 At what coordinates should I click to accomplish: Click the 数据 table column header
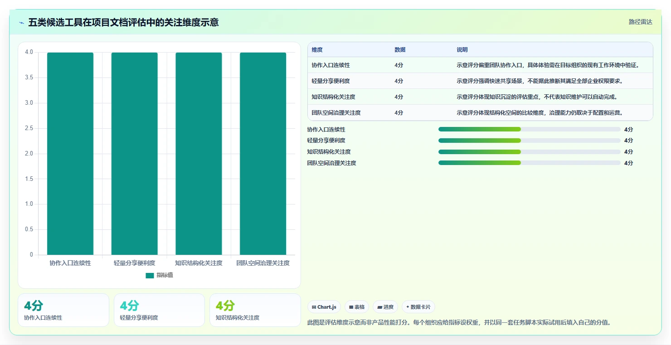[400, 50]
